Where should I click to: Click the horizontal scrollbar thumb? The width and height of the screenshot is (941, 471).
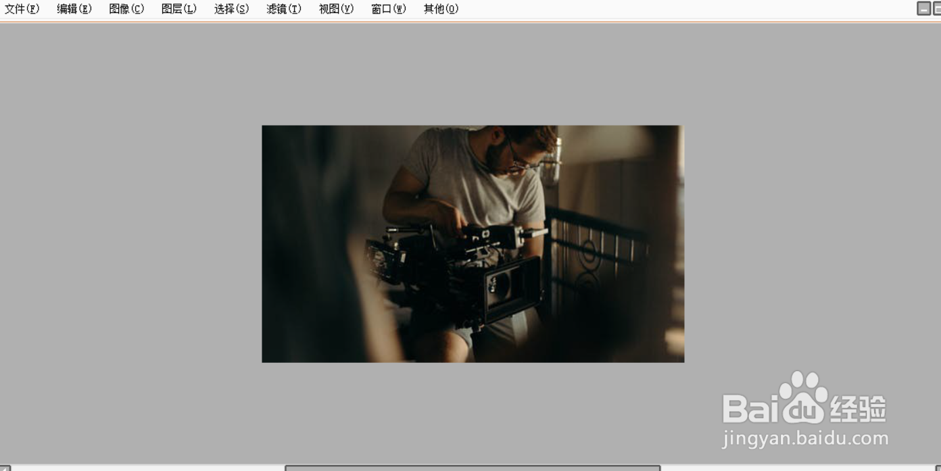[x=473, y=468]
